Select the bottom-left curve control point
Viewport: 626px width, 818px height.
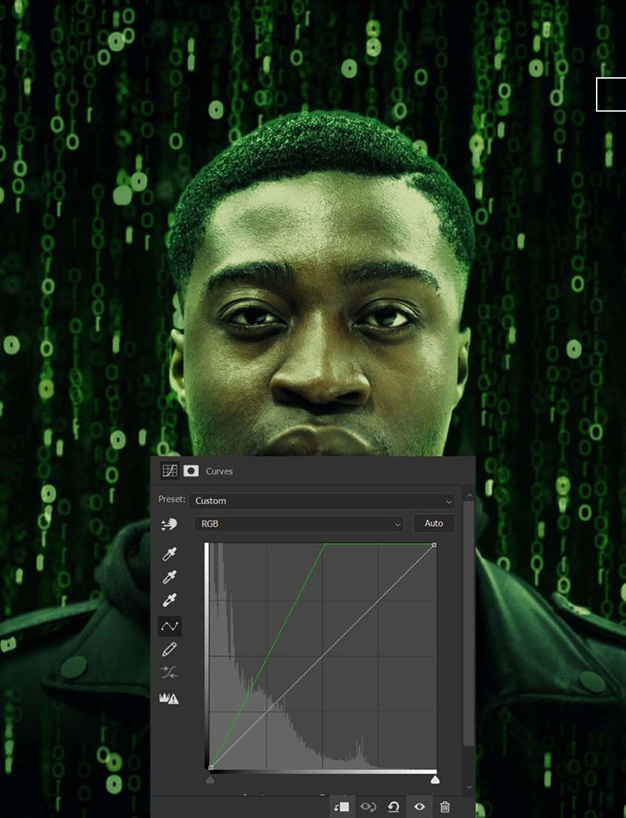[211, 767]
